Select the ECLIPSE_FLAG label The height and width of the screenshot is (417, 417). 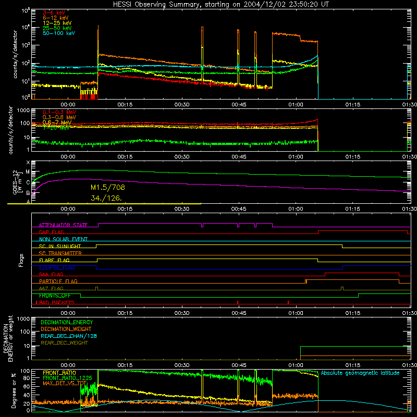pos(57,267)
